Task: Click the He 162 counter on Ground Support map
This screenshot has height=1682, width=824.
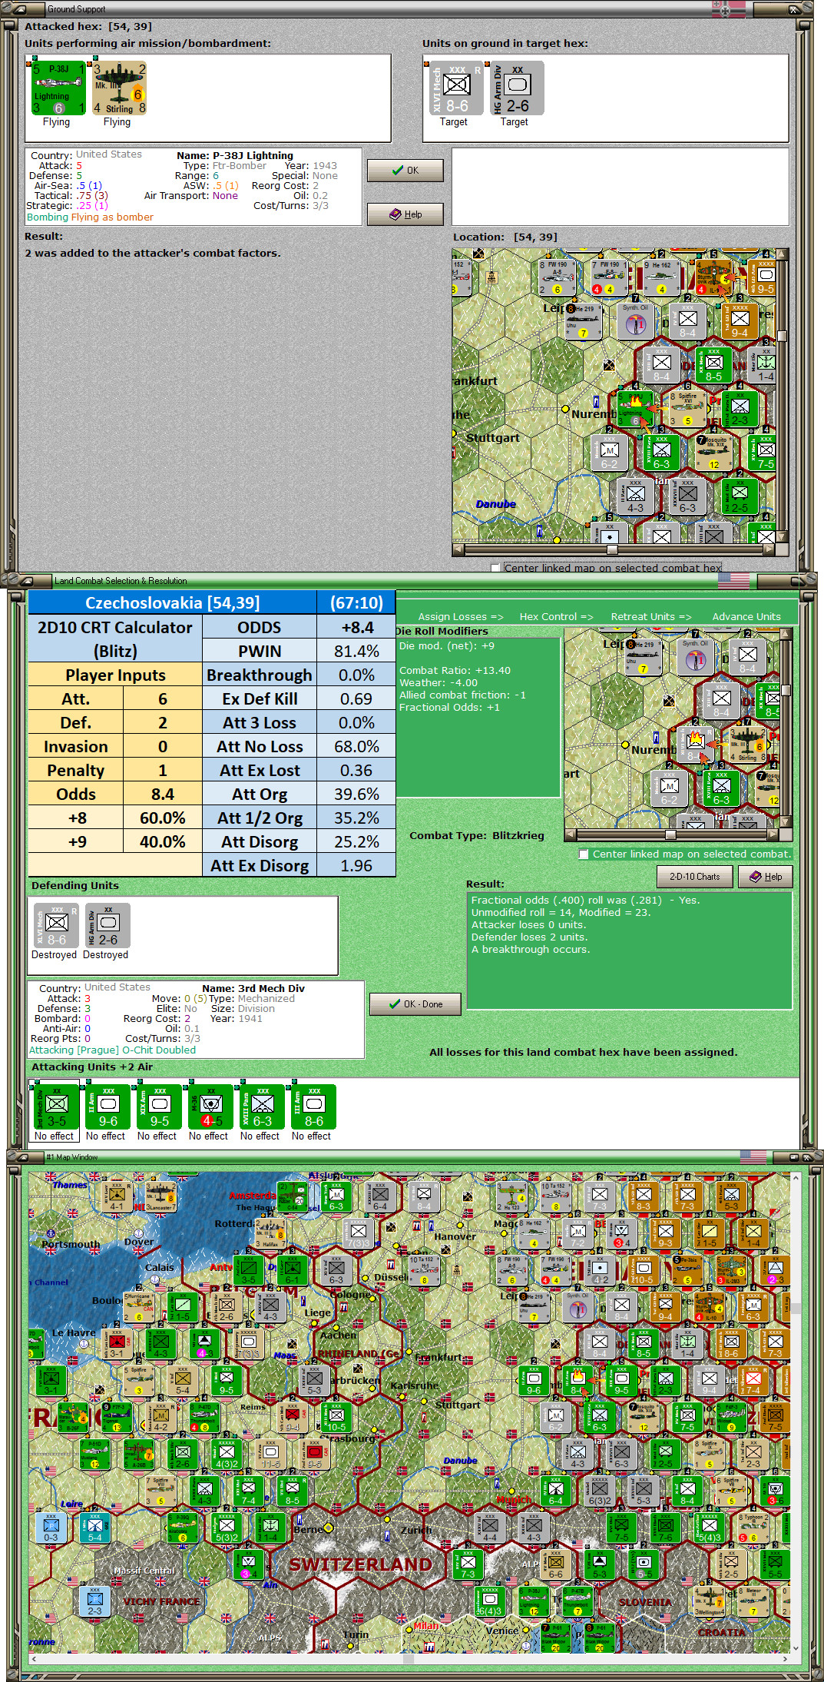Action: [x=661, y=277]
